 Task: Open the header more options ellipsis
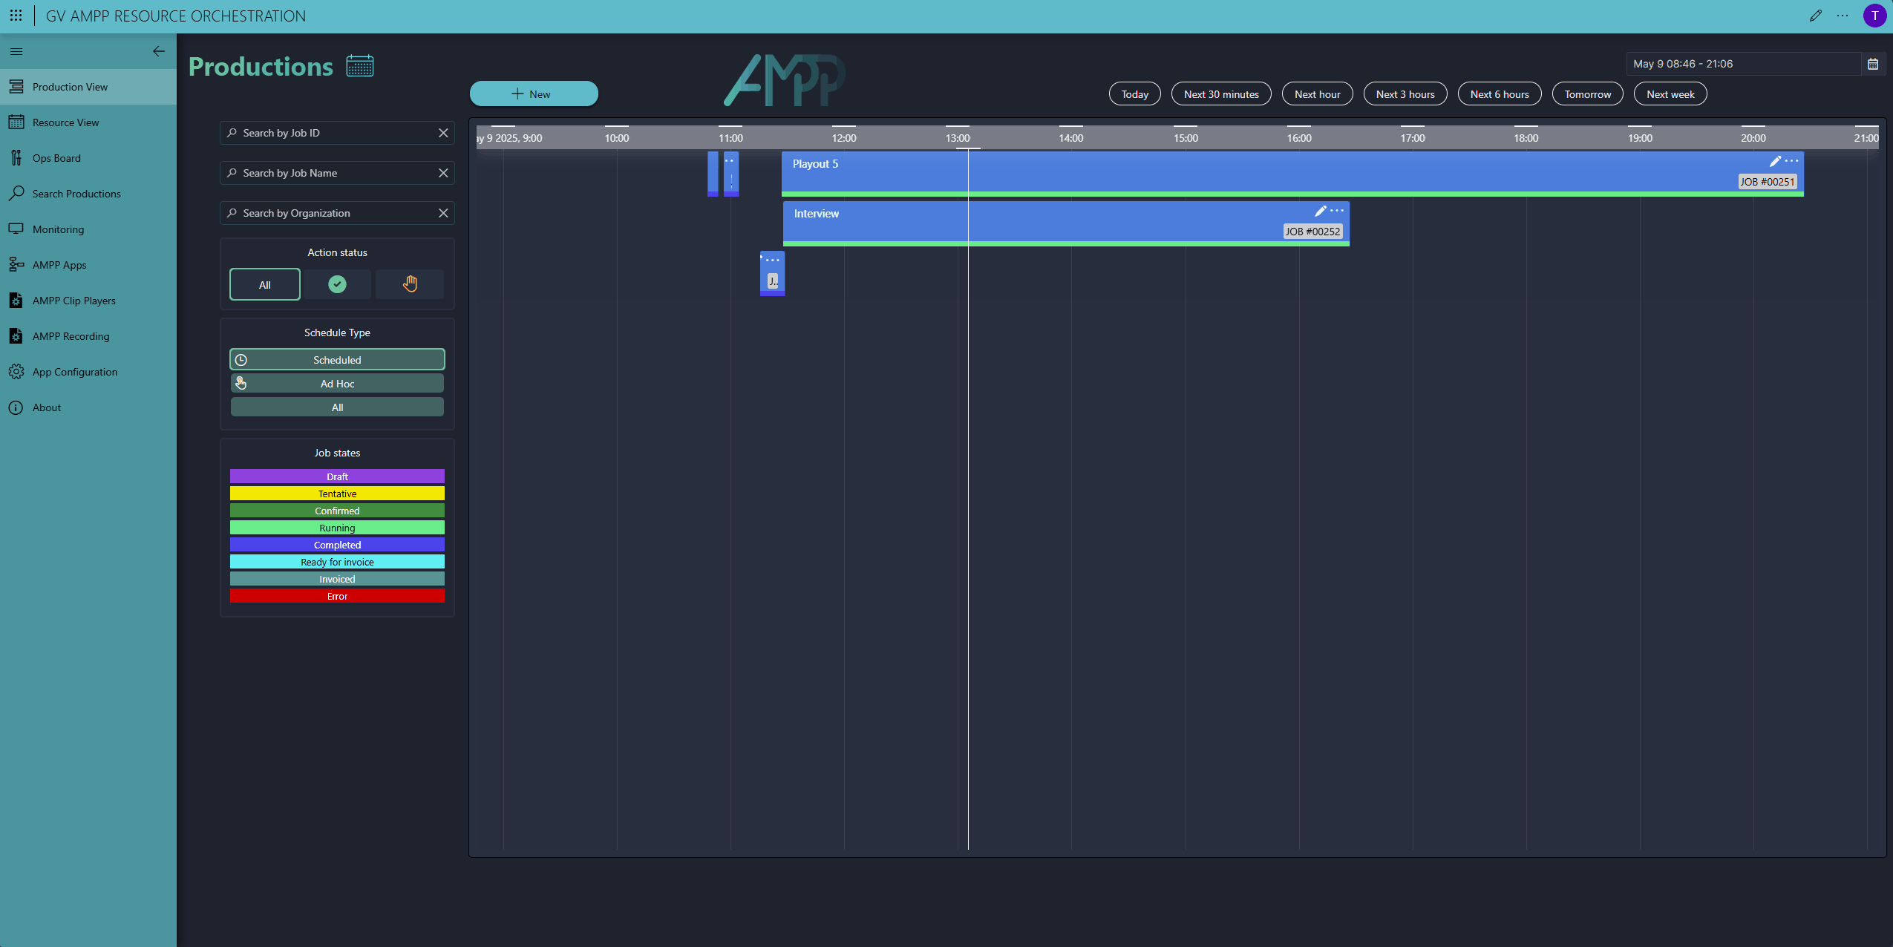[x=1843, y=16]
